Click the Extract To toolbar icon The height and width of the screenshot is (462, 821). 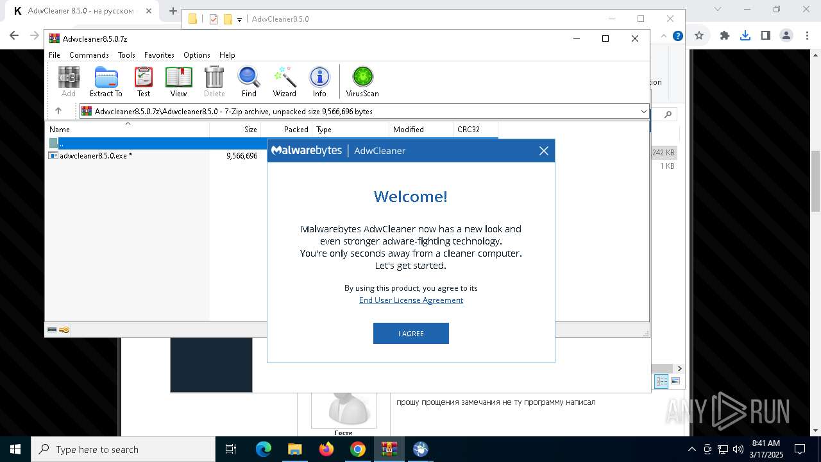click(x=106, y=81)
